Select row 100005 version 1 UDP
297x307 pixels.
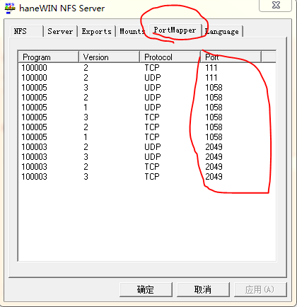pos(146,108)
